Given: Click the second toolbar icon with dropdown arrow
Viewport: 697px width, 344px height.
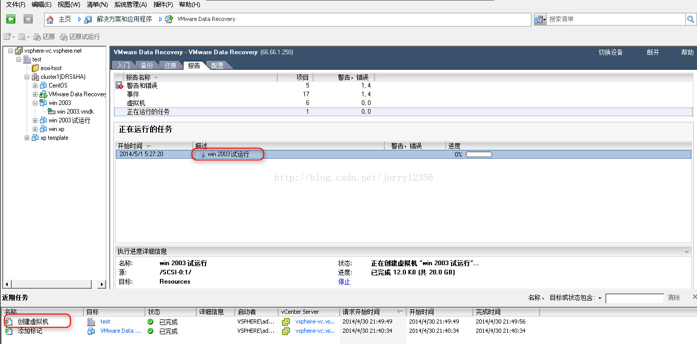Looking at the screenshot, I should 24,37.
